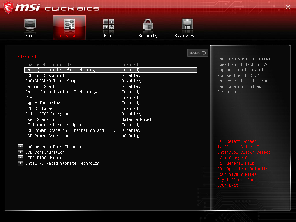Toggle CPU C states Enabled value

130,108
